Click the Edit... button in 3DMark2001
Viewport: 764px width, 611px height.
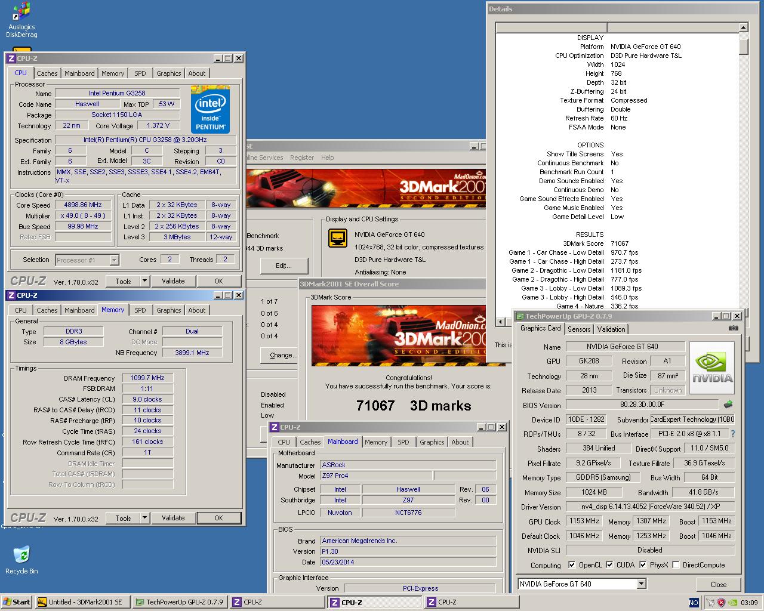[x=284, y=266]
